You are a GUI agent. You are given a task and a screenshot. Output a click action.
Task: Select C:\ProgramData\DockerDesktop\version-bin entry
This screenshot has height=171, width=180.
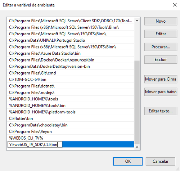point(71,67)
